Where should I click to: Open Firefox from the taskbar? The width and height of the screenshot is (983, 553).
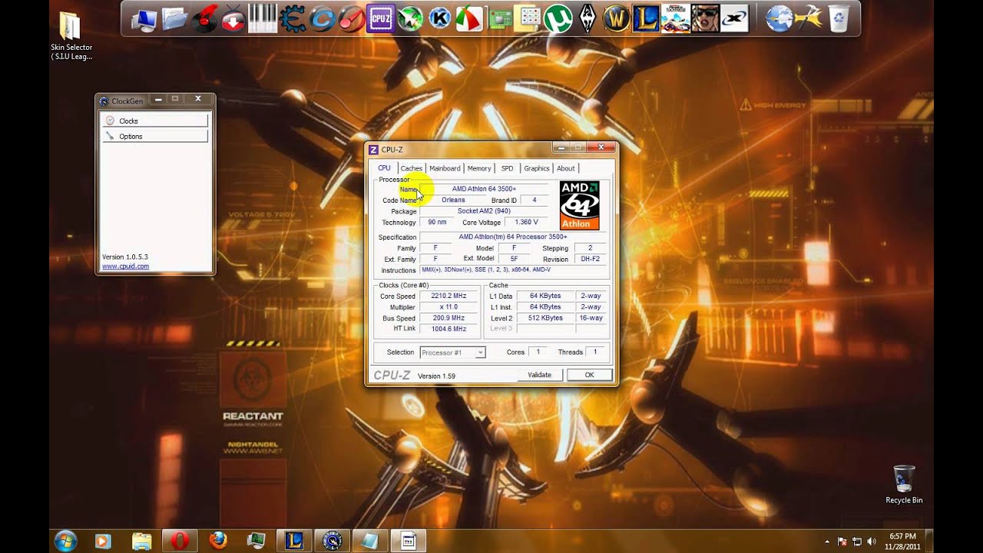point(218,541)
